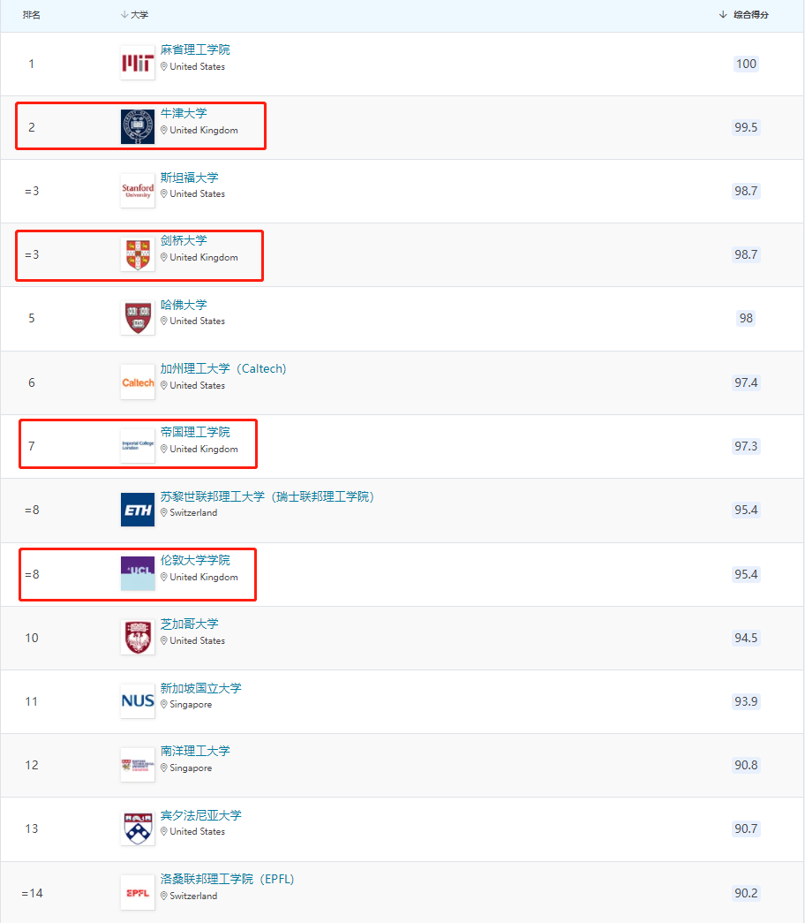The image size is (805, 923).
Task: Click the ETH Zurich blue logo
Action: coord(138,510)
